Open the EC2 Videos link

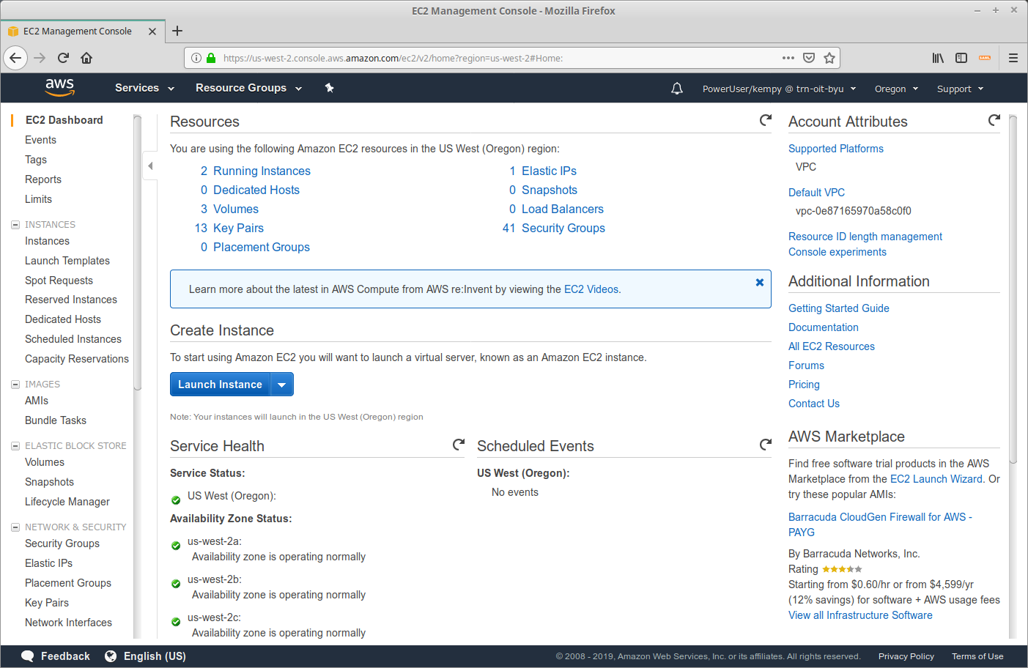(591, 289)
